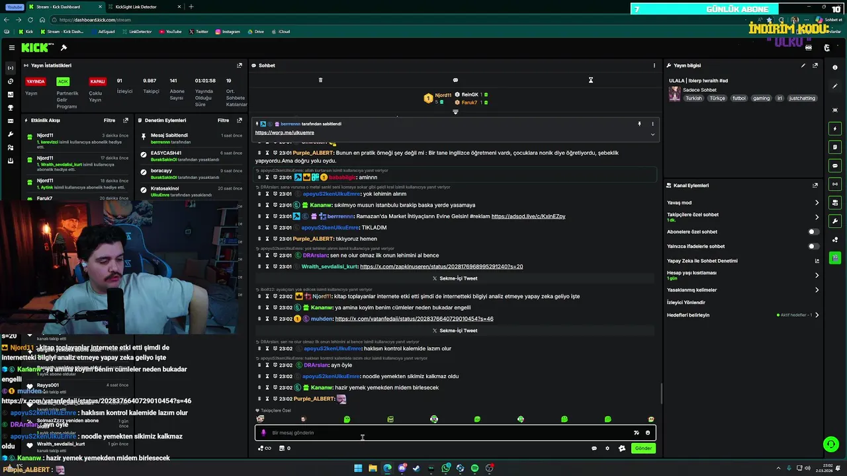Open the Stream broadcast icon in left sidebar
This screenshot has width=847, height=476.
pos(10,68)
